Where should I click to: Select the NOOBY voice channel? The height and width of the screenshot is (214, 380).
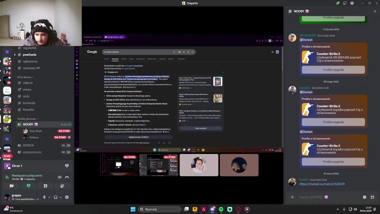pyautogui.click(x=45, y=124)
